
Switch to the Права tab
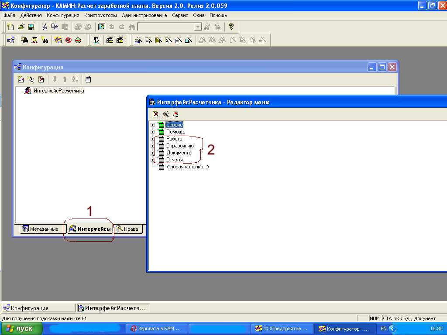(127, 229)
